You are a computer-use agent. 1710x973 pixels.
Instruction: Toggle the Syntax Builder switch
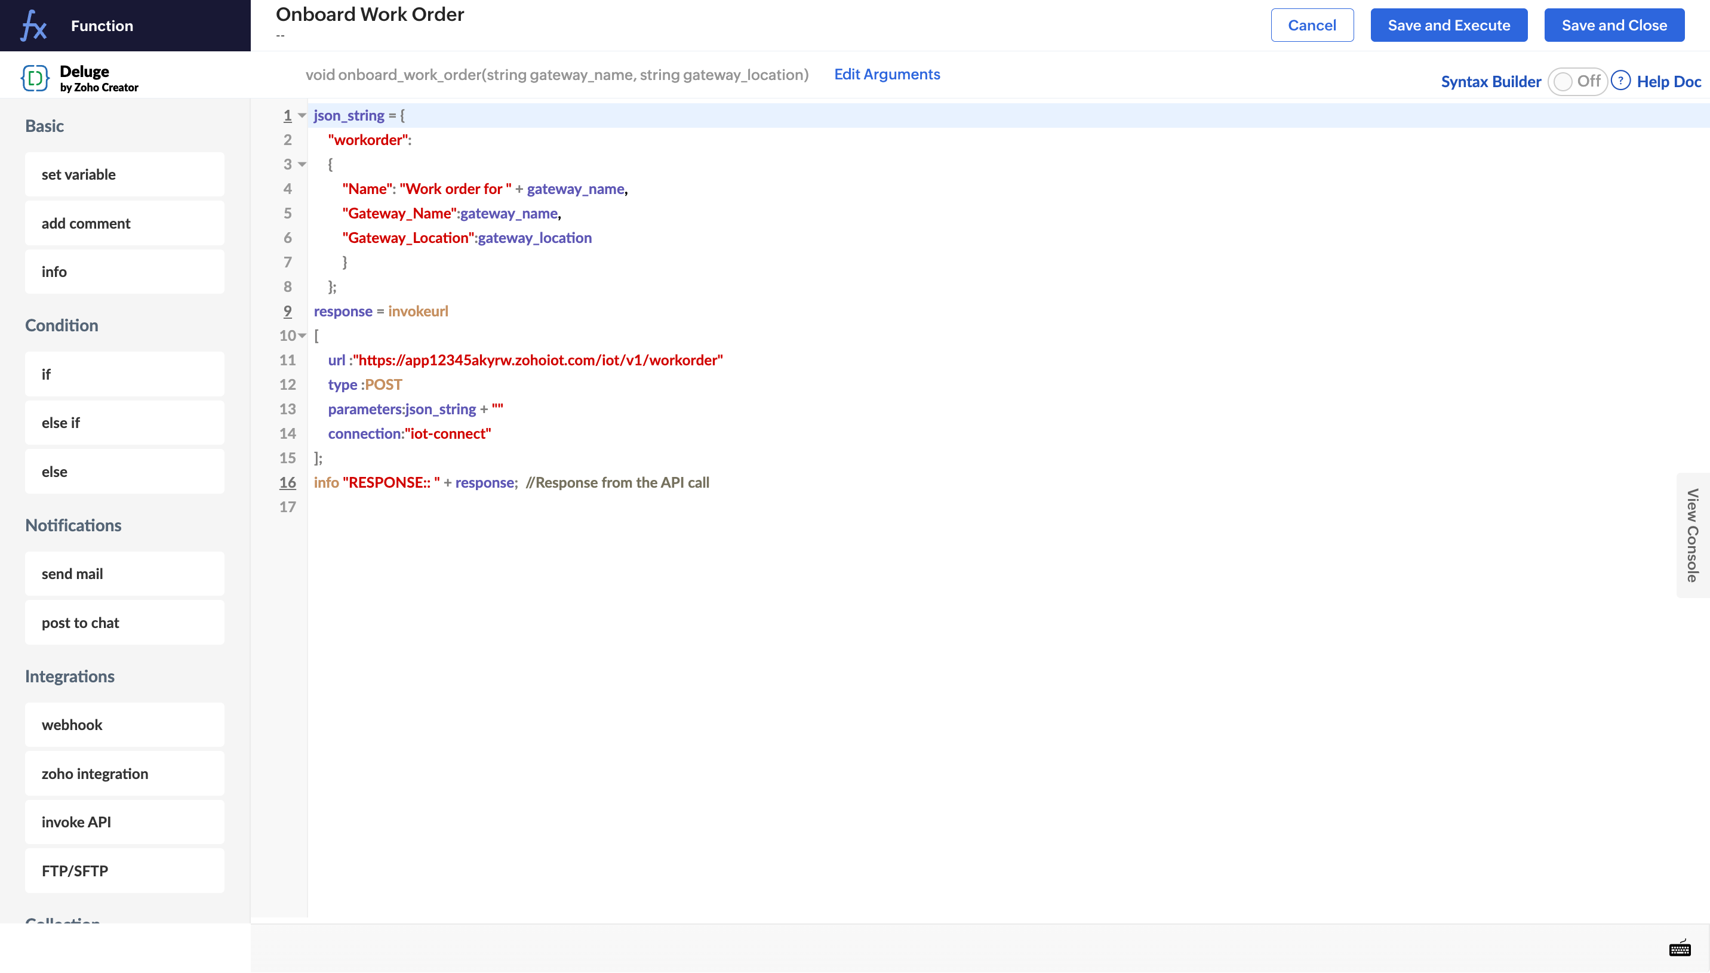point(1576,82)
